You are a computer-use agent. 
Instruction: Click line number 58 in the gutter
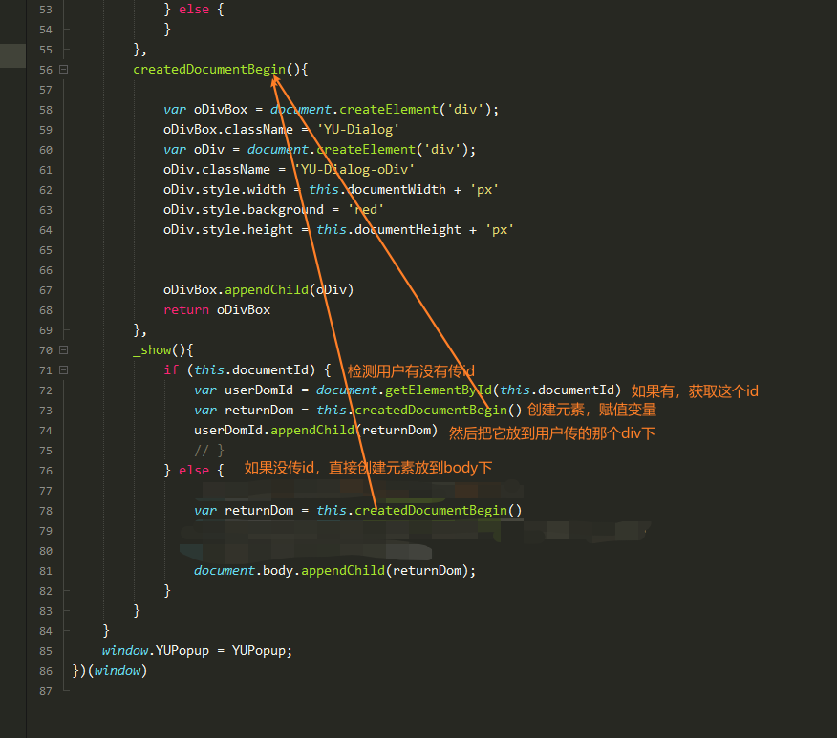coord(46,110)
